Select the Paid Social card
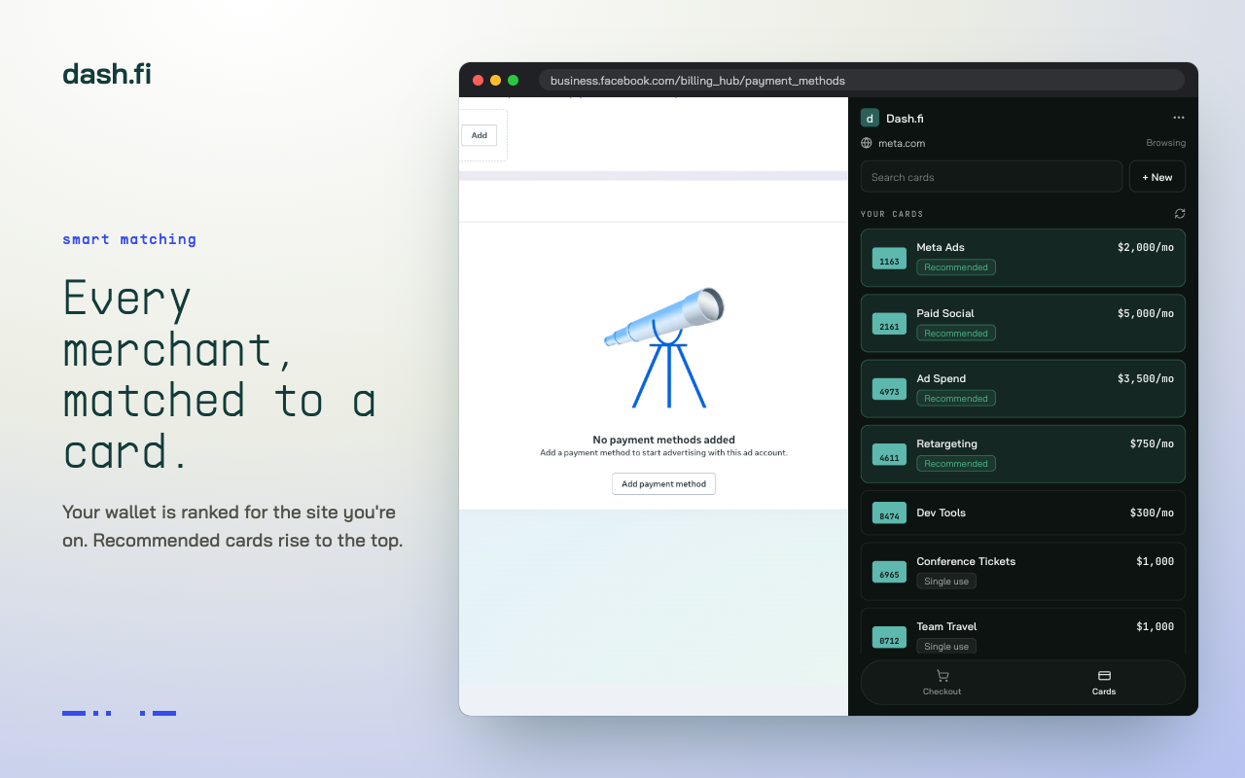Viewport: 1245px width, 778px height. pyautogui.click(x=1023, y=323)
